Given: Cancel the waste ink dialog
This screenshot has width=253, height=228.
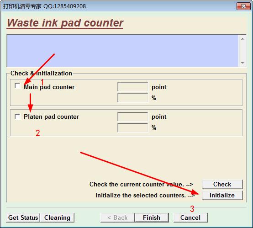Looking at the screenshot, I should (x=190, y=217).
